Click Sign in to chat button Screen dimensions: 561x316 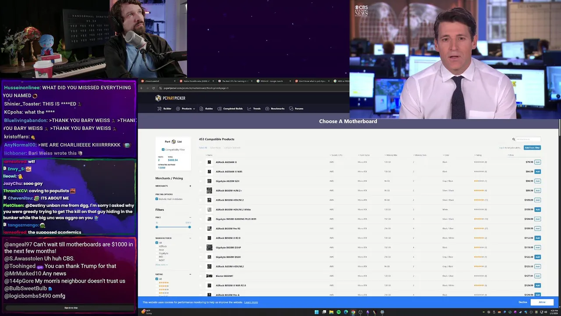tap(71, 308)
